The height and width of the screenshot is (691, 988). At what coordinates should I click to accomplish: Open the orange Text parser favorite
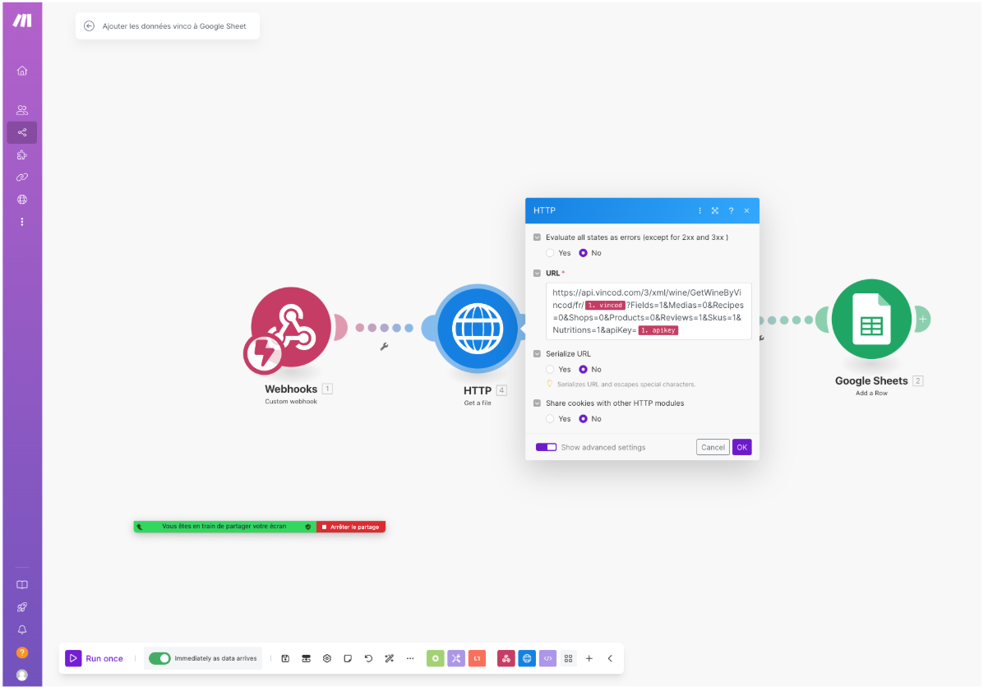[x=478, y=658]
